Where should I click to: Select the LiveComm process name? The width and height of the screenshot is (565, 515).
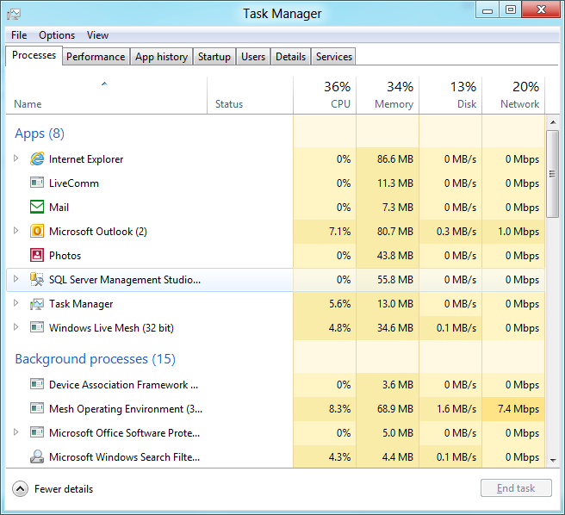coord(74,183)
